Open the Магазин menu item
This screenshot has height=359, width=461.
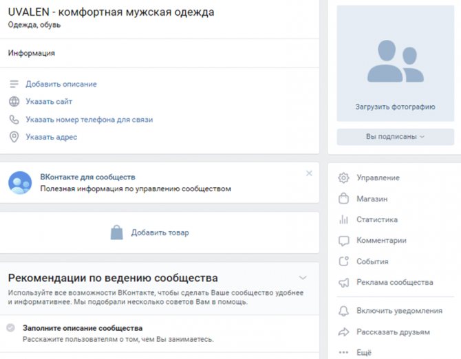[x=372, y=199]
